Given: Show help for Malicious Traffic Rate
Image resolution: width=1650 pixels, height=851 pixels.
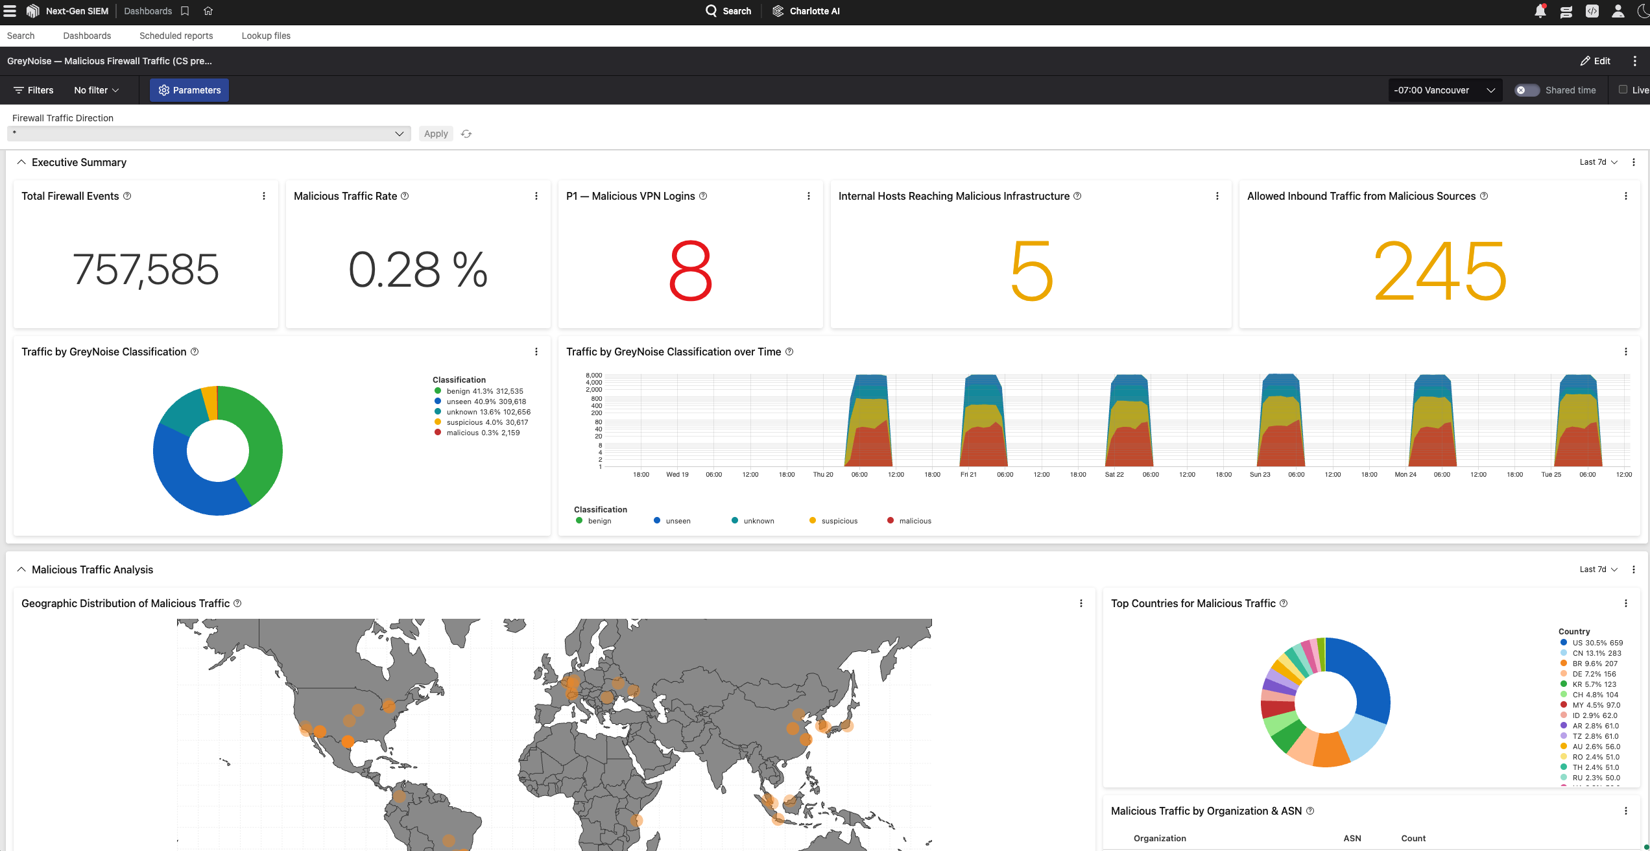Looking at the screenshot, I should [x=405, y=196].
